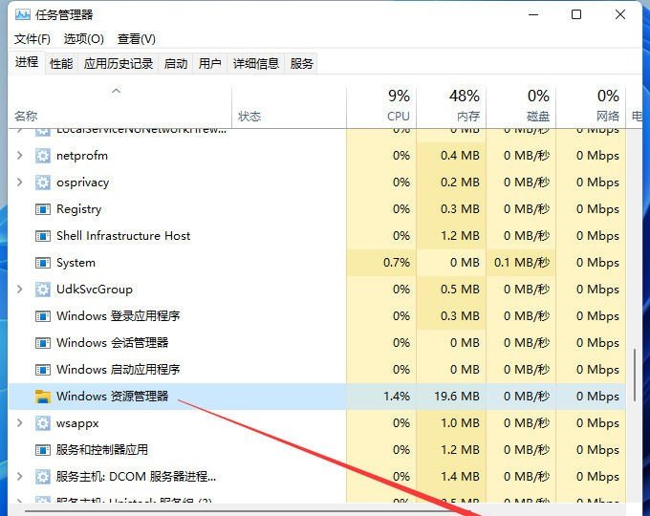Click the Windows 会话管理器 icon

coord(43,343)
